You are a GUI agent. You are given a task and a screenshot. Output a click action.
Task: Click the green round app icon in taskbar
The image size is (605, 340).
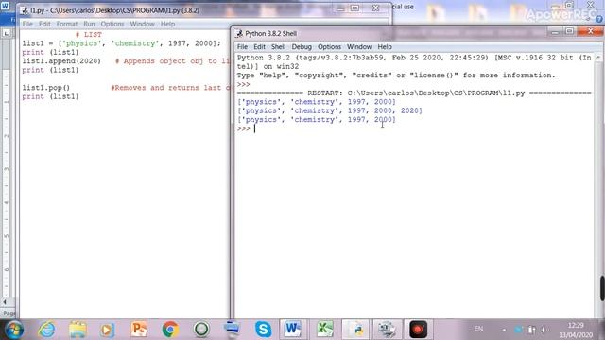coord(201,330)
